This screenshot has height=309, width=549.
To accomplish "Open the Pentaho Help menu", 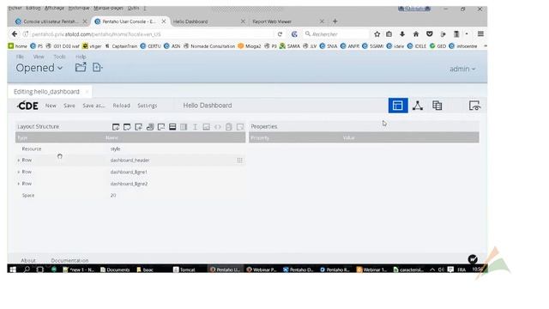I will pos(81,57).
